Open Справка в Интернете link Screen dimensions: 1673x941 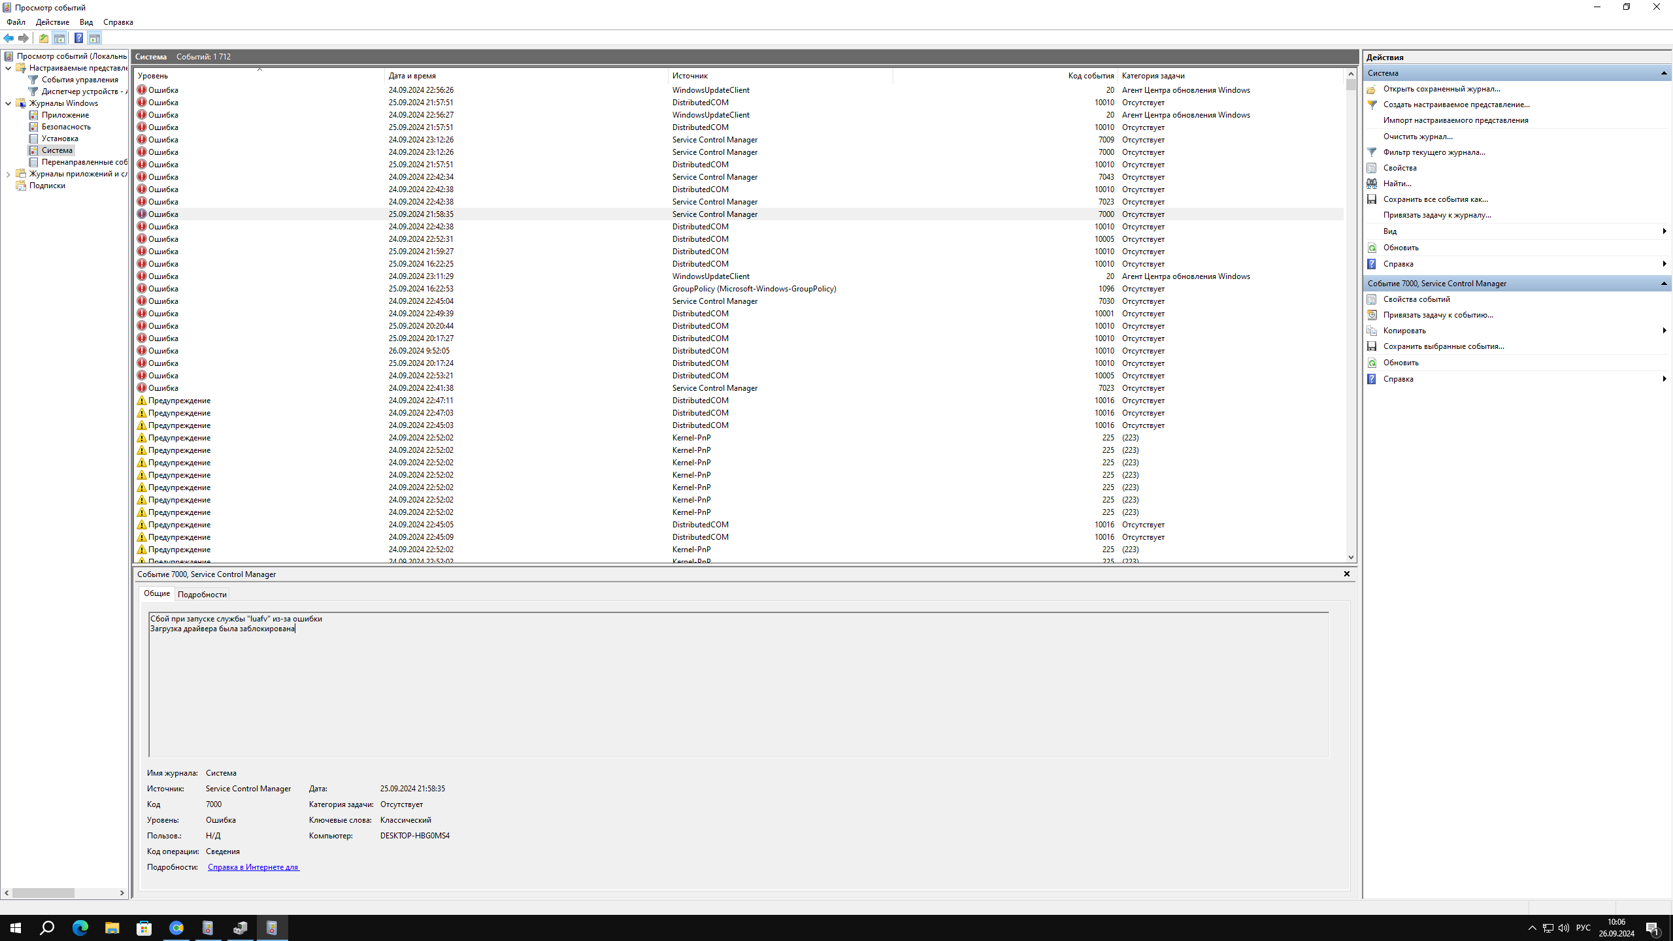tap(253, 867)
